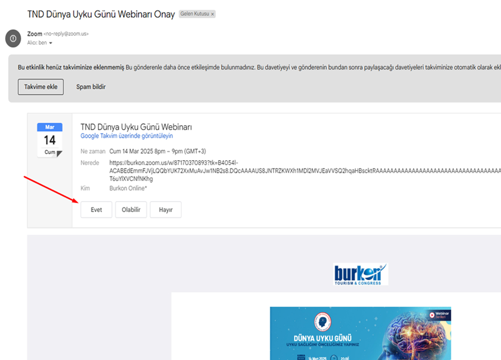
Task: Decline the invite with Hayır
Action: (x=166, y=210)
